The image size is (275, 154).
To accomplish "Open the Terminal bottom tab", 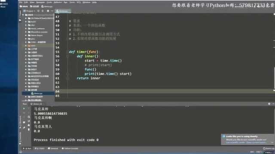I will 53,148.
